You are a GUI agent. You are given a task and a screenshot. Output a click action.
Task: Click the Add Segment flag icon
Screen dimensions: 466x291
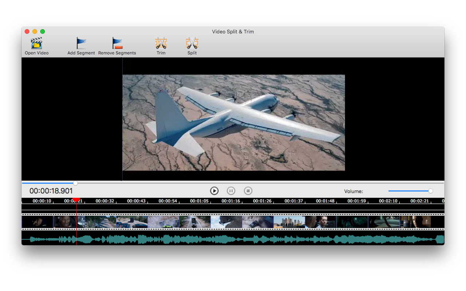(x=81, y=43)
